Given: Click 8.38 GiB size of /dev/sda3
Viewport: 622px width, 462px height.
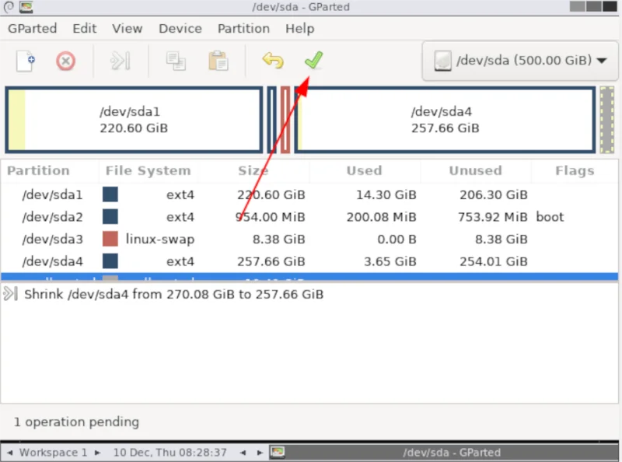Looking at the screenshot, I should click(x=279, y=240).
